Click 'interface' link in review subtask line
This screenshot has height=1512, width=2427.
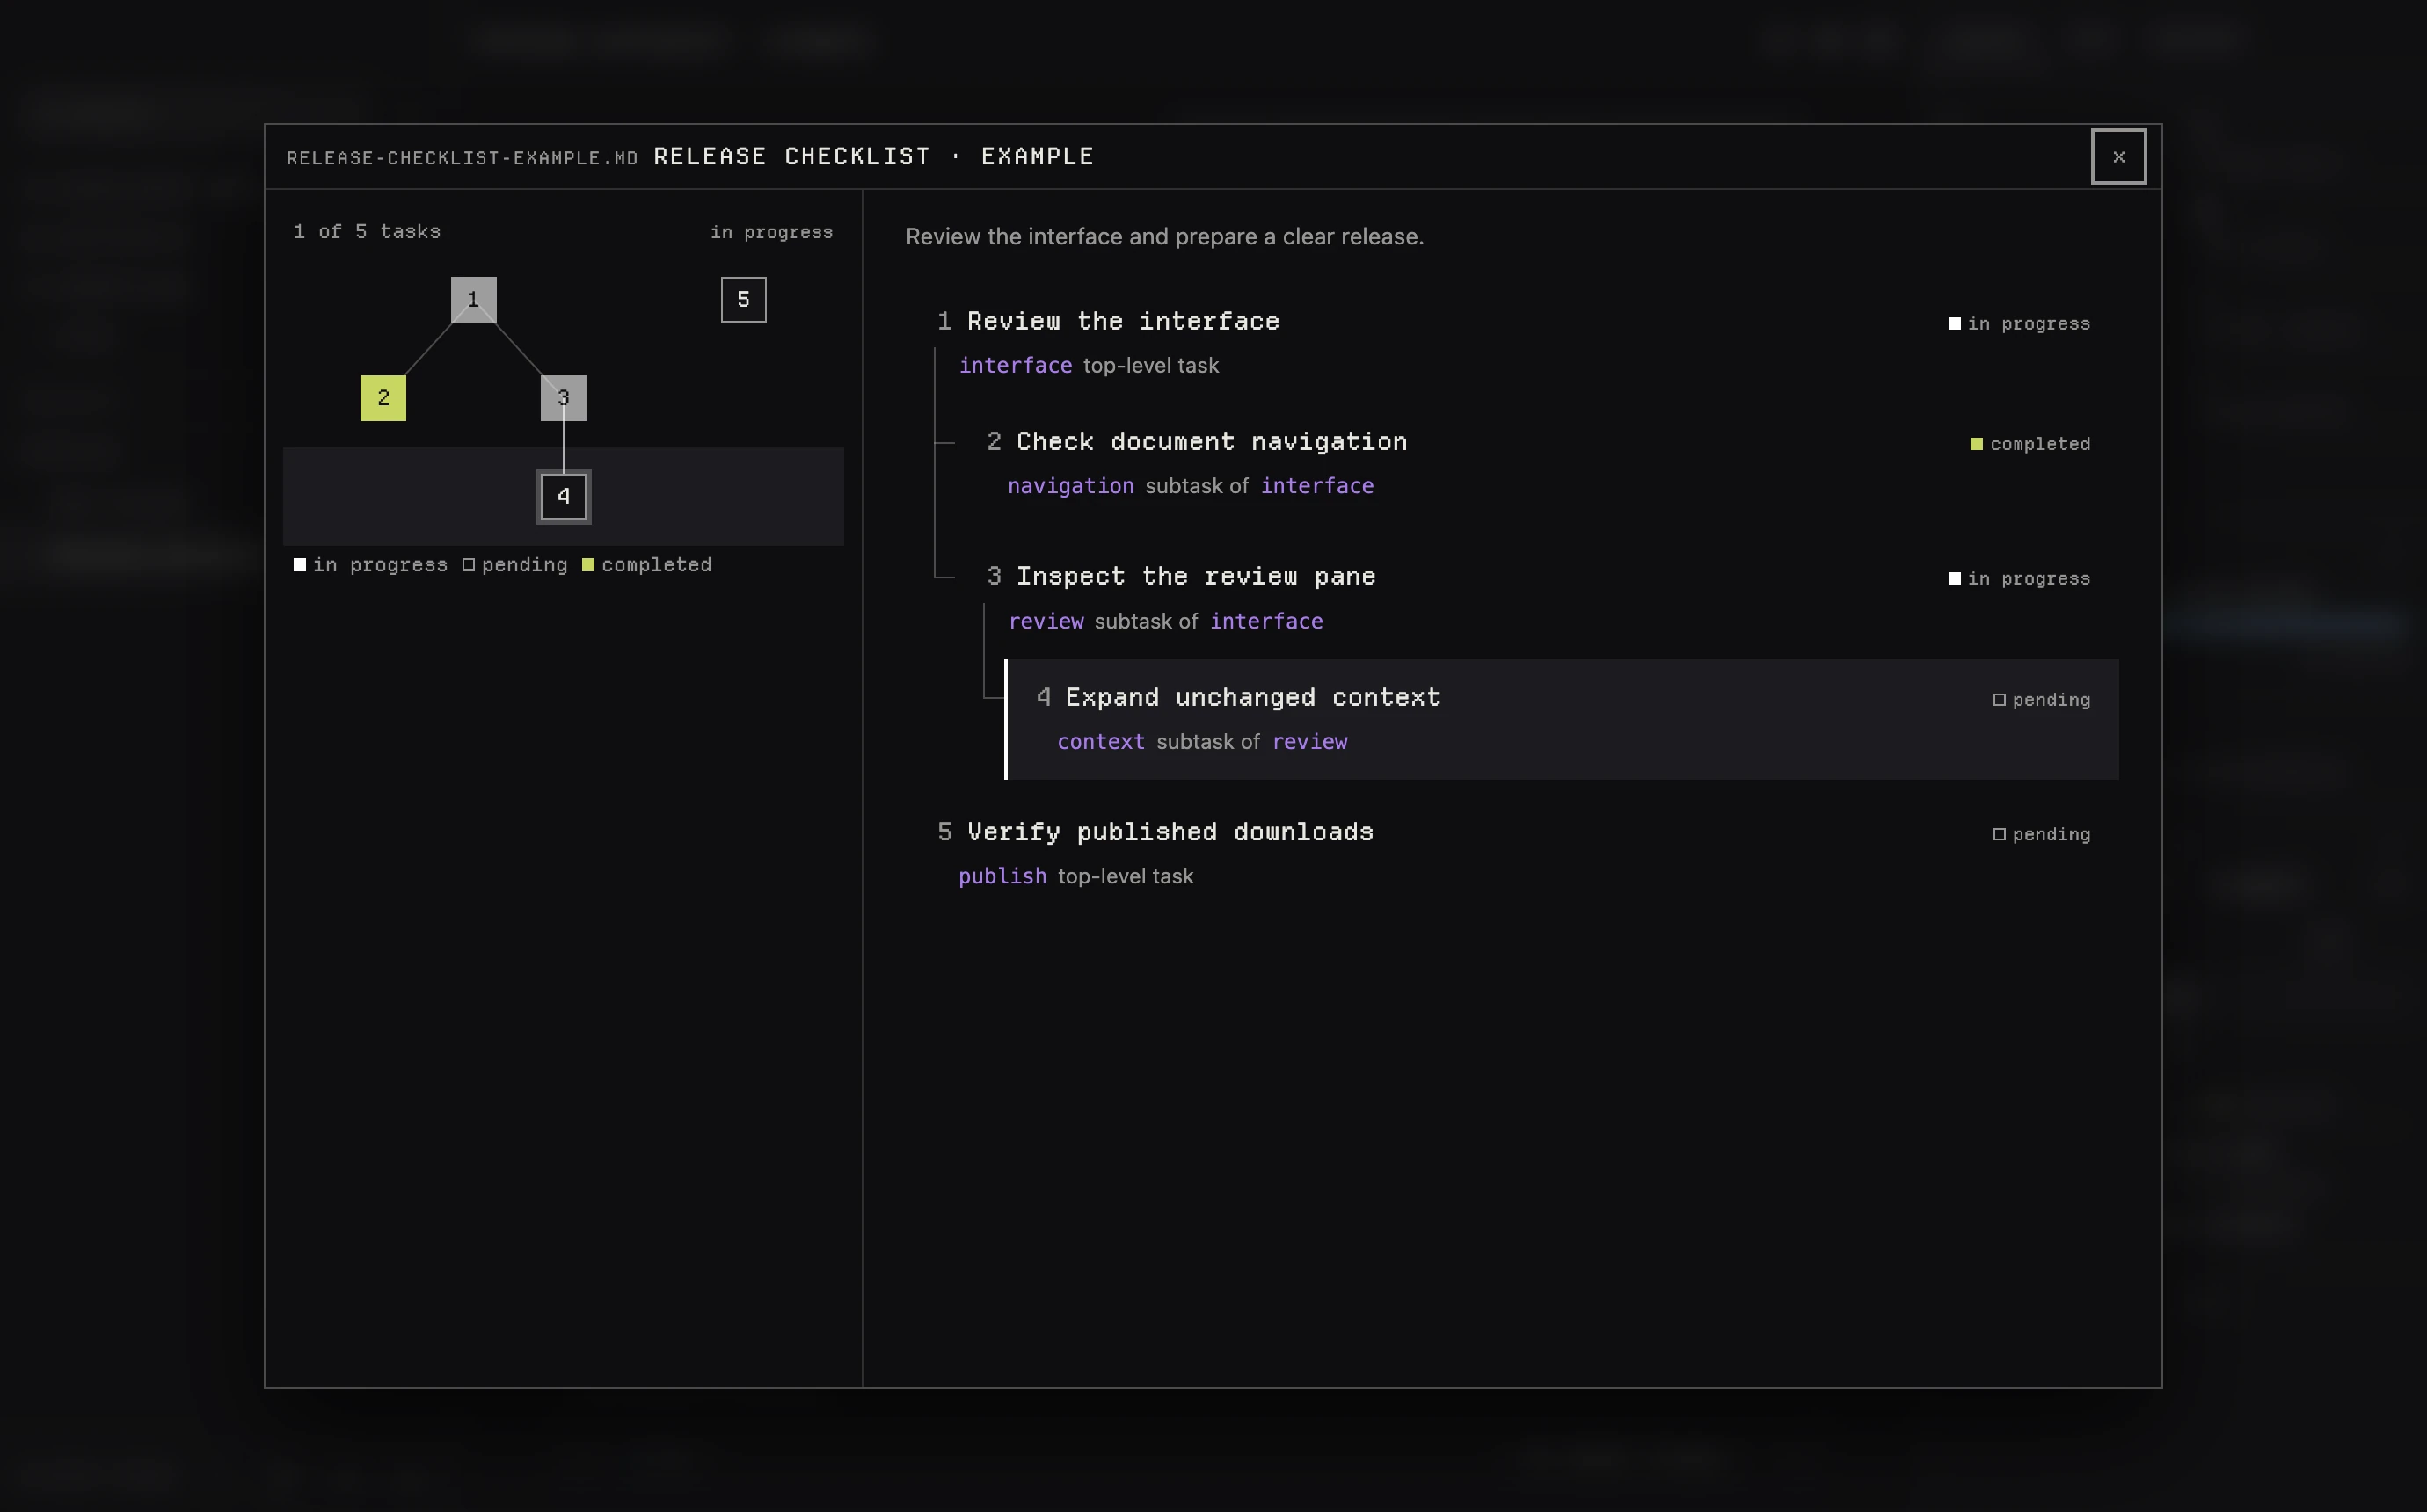[1266, 621]
